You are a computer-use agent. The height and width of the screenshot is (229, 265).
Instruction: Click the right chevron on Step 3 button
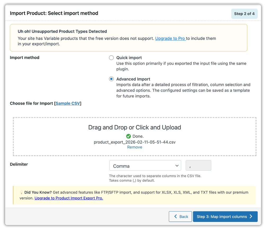[x=251, y=217]
